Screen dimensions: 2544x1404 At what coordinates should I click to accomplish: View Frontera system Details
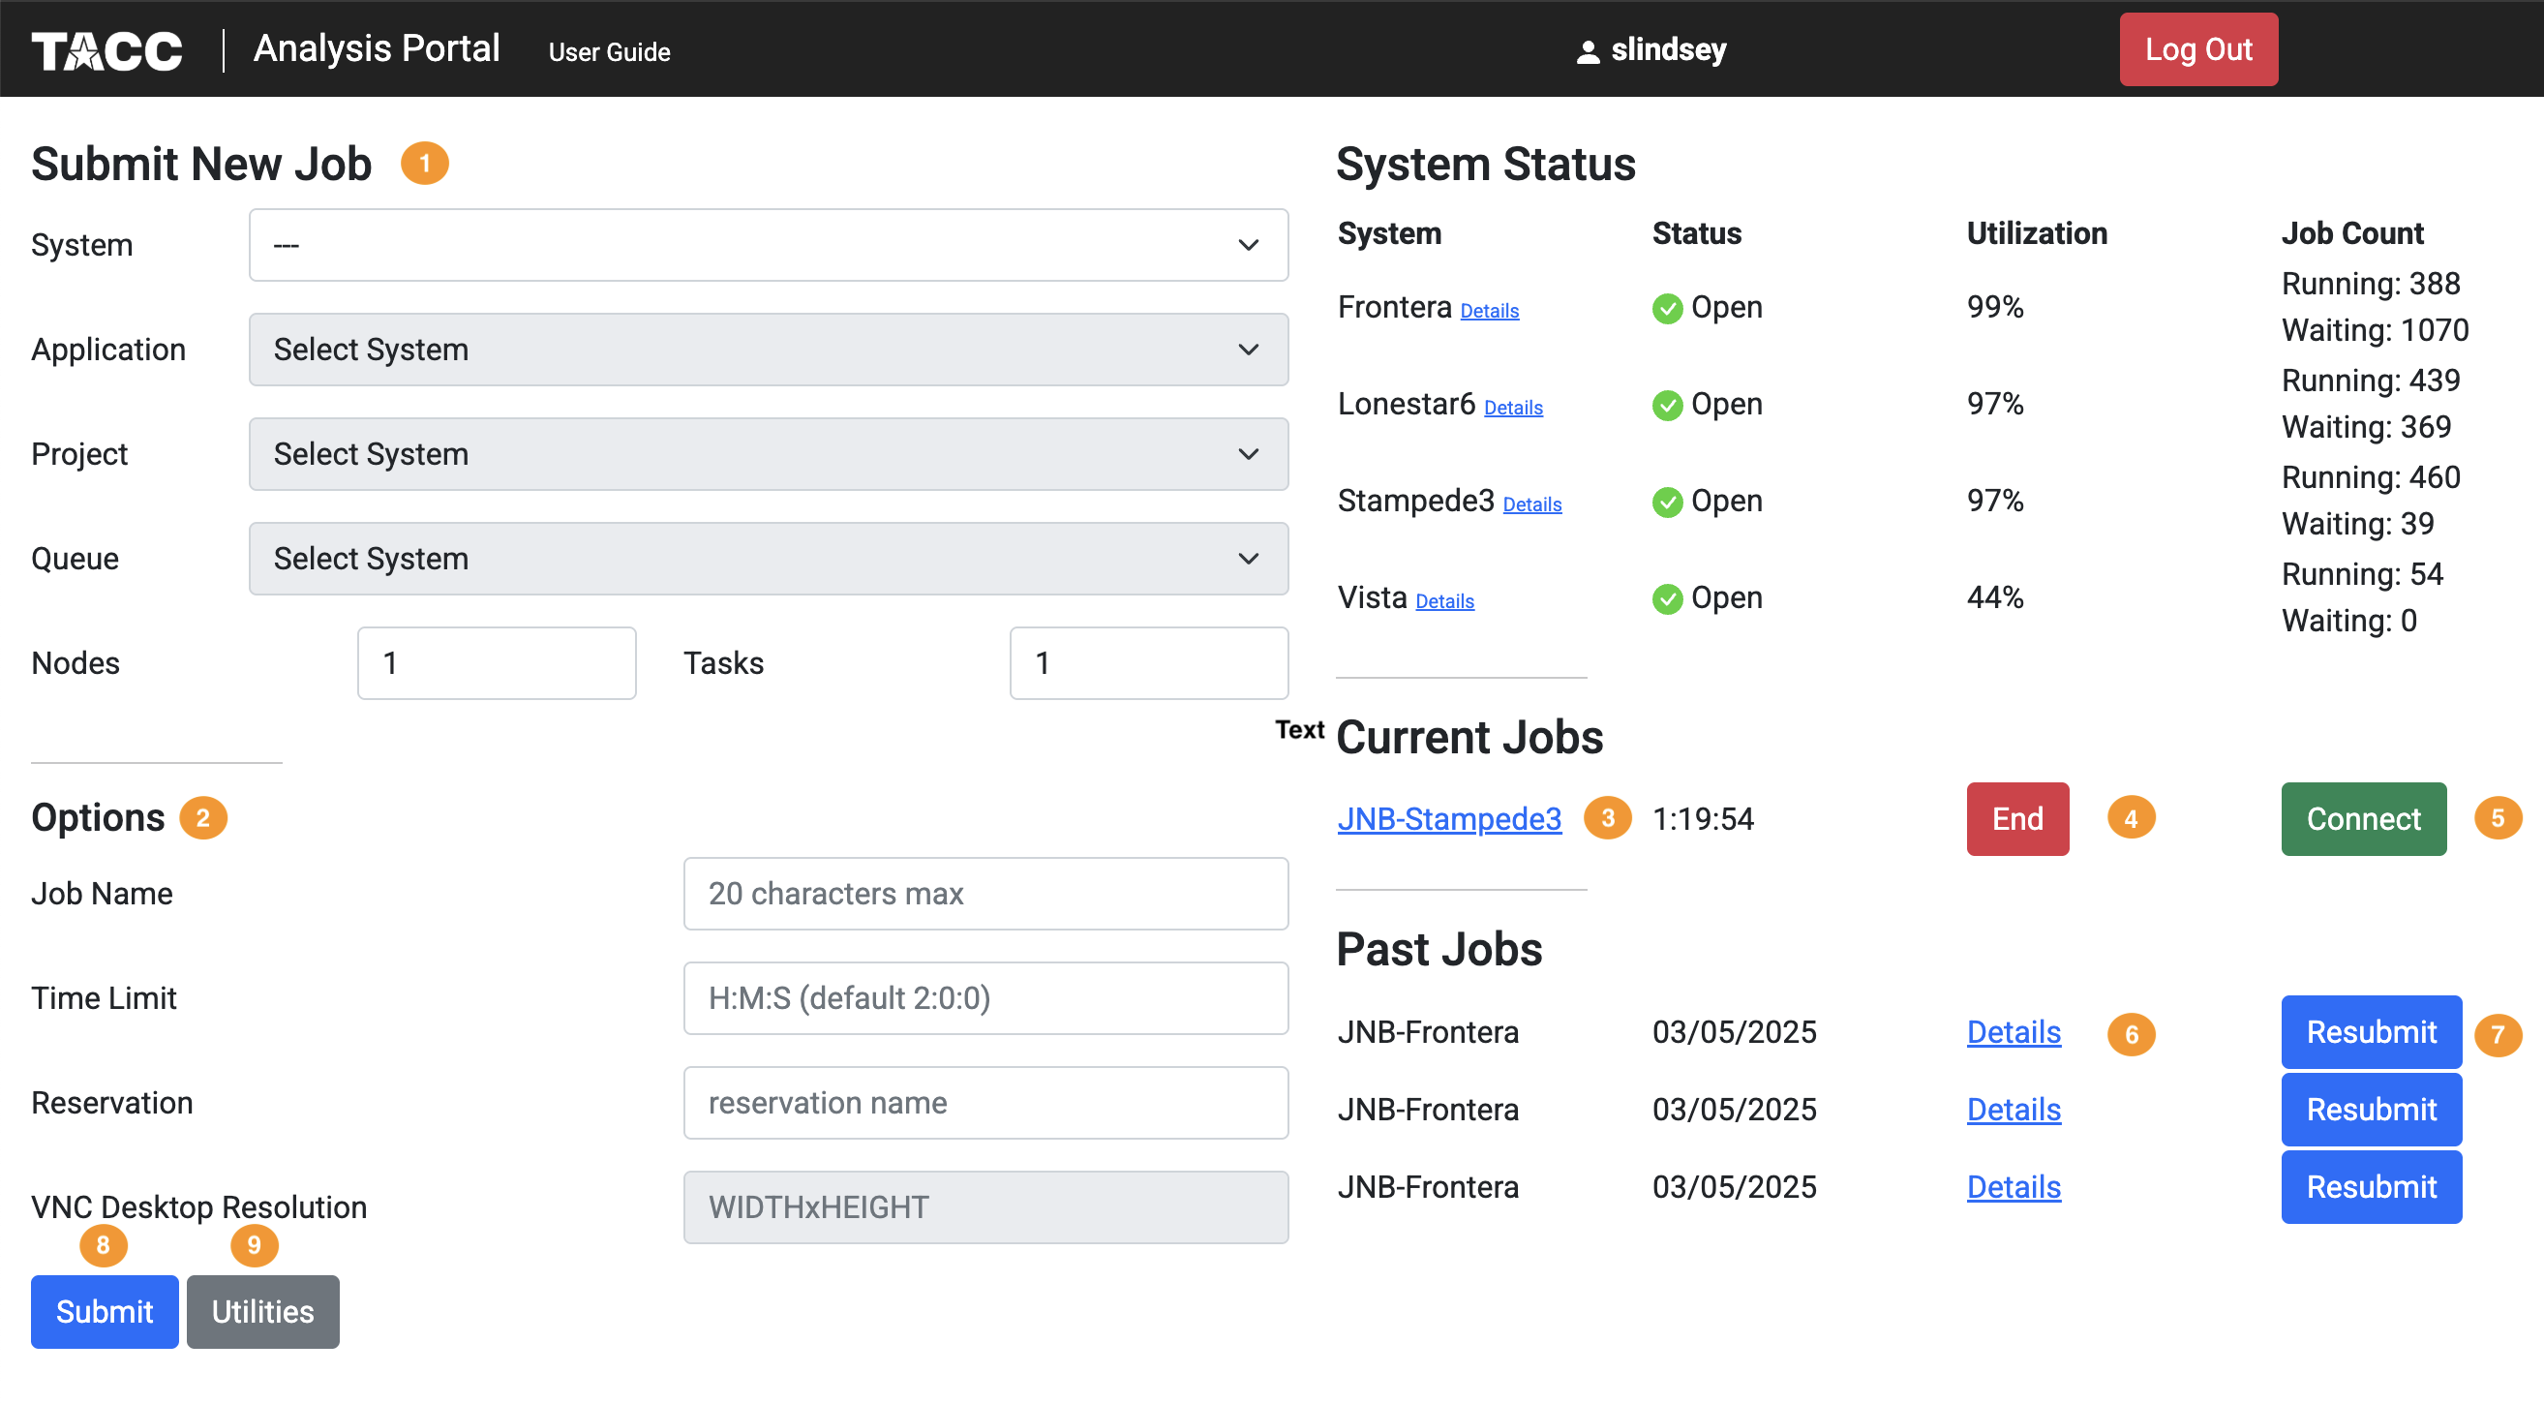pyautogui.click(x=1489, y=311)
